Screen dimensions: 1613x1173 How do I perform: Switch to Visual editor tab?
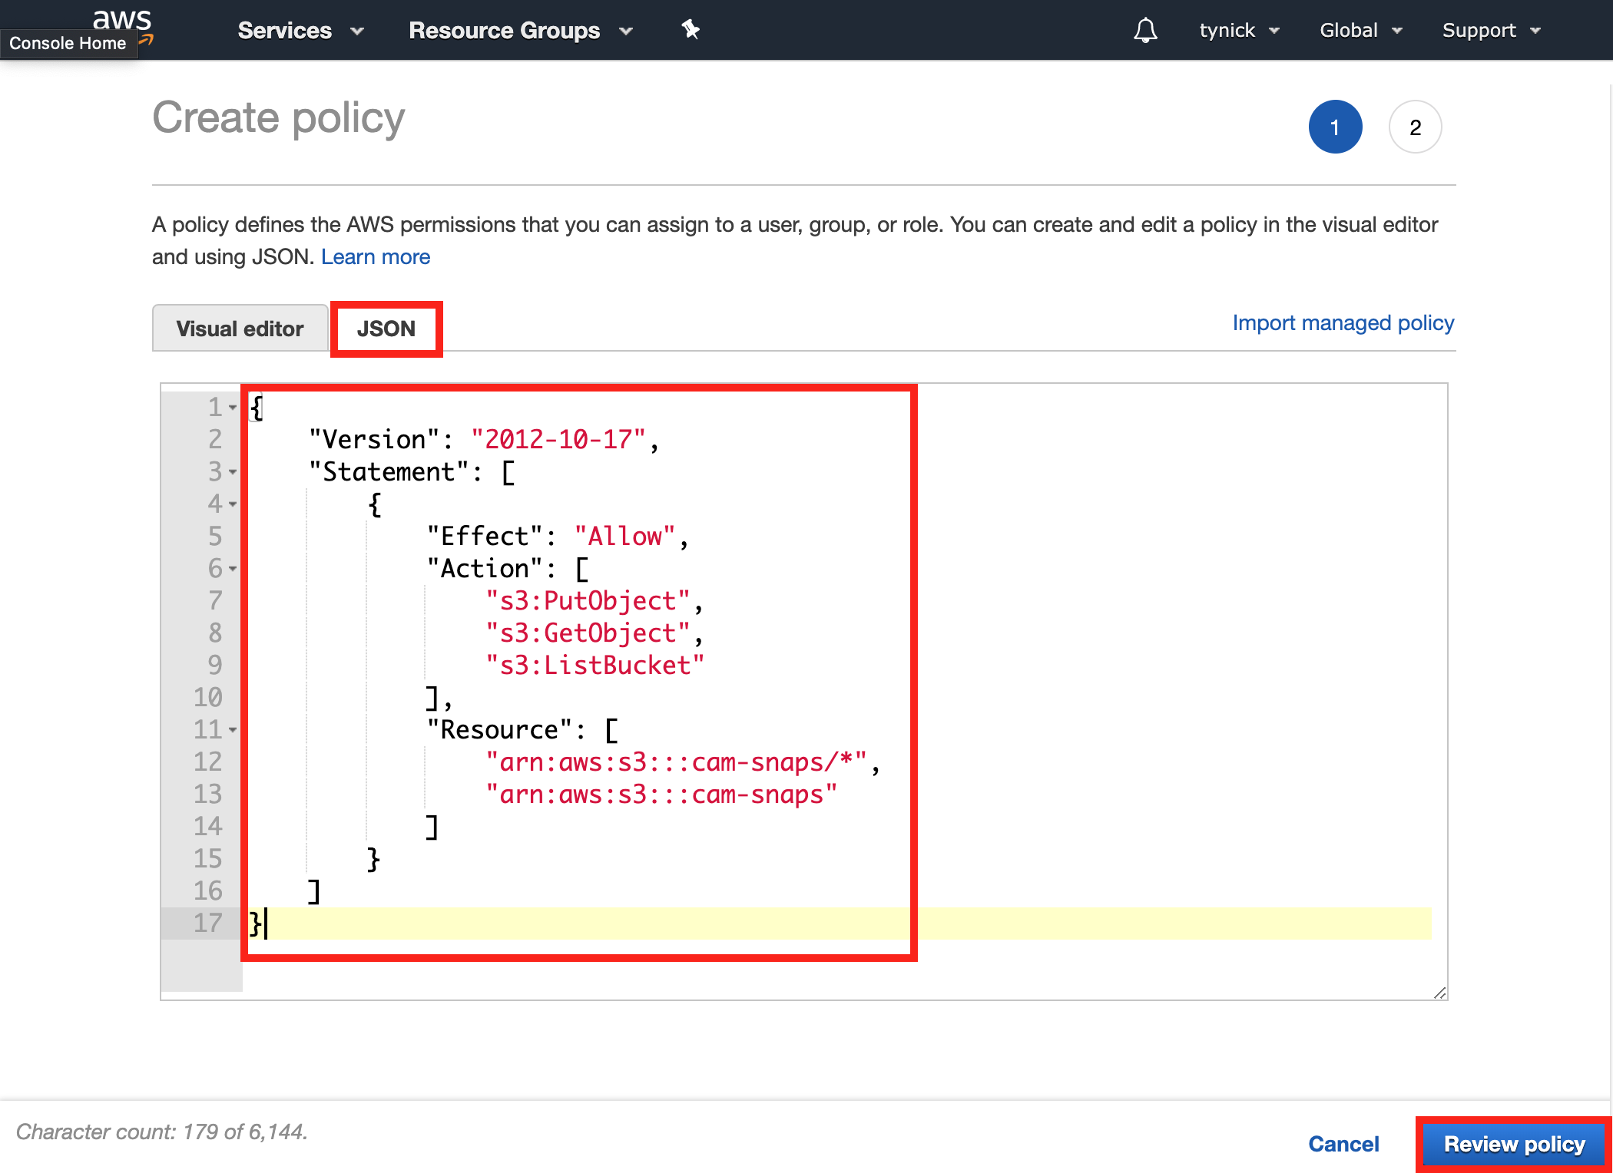[238, 328]
